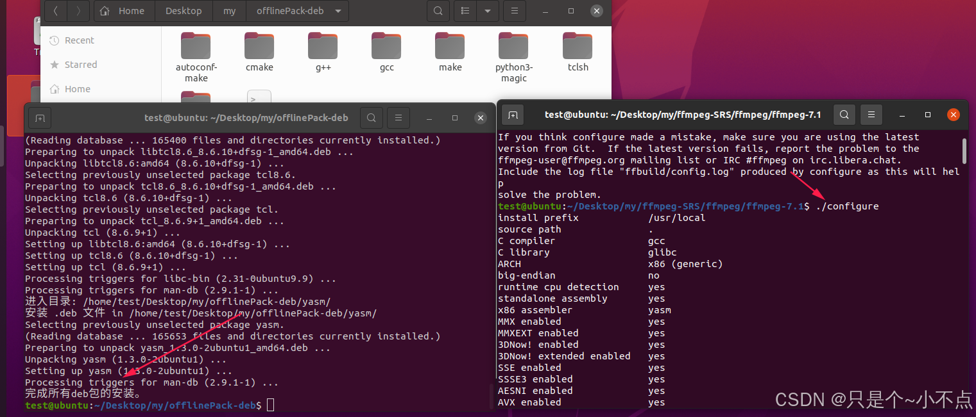This screenshot has width=976, height=417.
Task: Select the cmake folder
Action: 259,52
